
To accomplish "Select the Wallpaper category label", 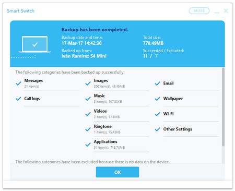I will coord(173,99).
